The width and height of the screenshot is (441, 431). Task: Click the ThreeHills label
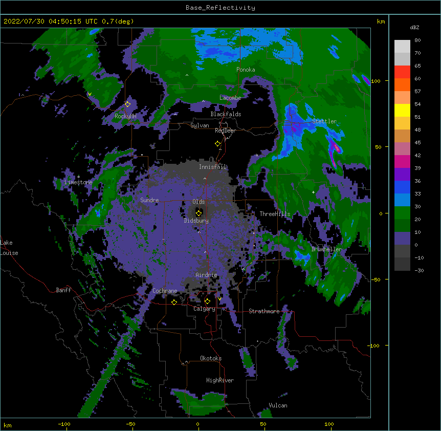[275, 214]
